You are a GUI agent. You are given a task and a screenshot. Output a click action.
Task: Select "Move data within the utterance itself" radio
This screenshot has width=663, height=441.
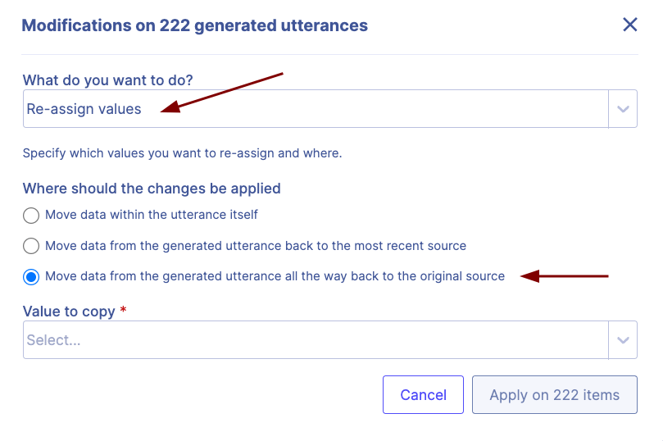(x=31, y=216)
